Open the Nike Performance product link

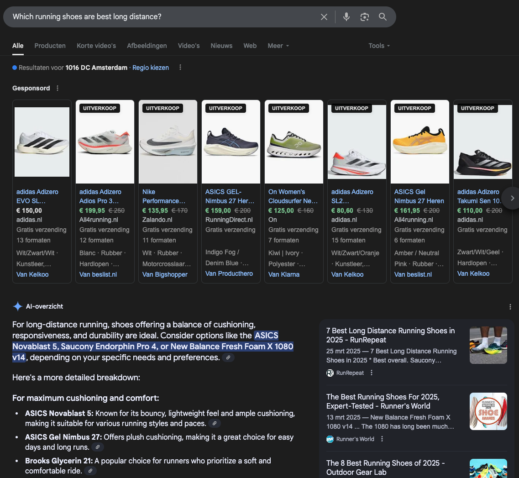click(x=164, y=196)
